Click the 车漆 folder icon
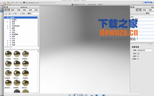 click(x=10, y=43)
